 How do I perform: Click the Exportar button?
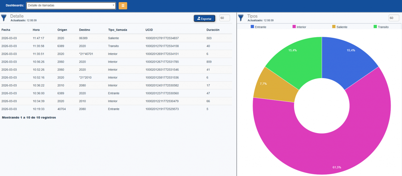204,18
